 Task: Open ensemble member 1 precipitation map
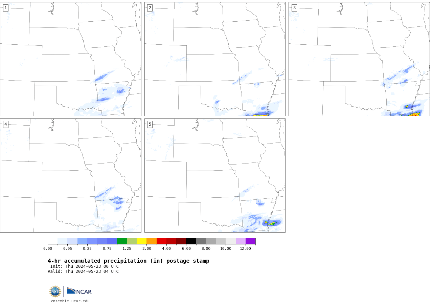coord(71,59)
